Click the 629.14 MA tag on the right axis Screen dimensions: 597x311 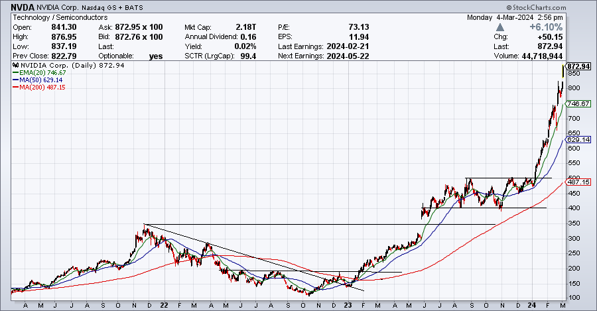click(578, 140)
